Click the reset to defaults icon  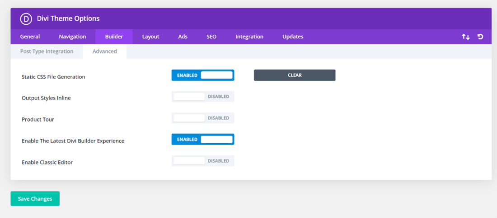480,36
